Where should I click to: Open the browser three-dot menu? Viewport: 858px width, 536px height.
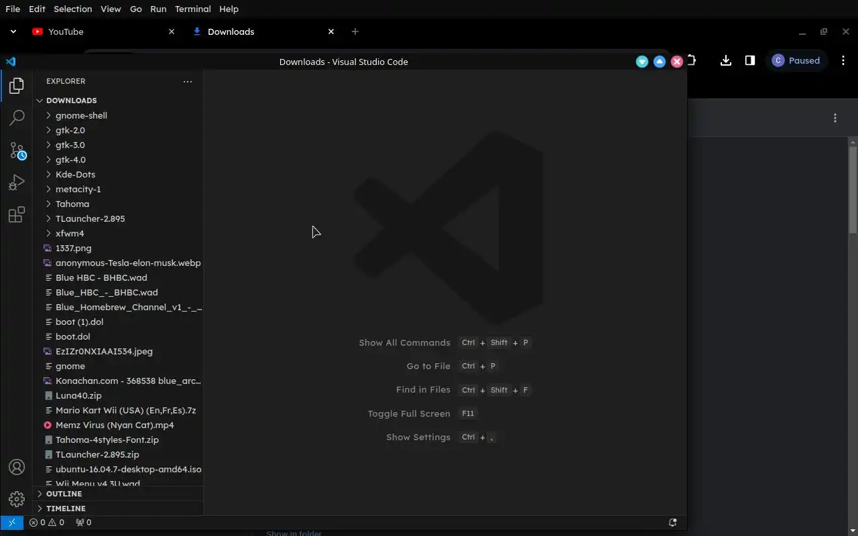point(843,60)
